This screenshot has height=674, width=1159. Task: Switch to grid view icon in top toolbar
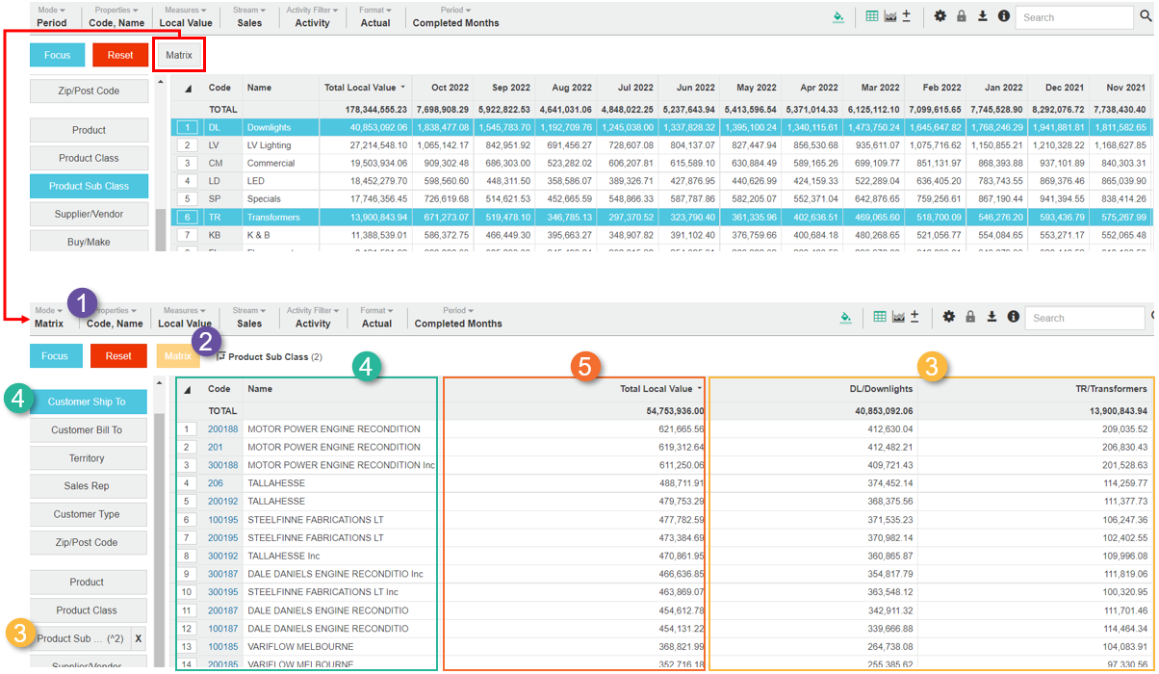tap(872, 17)
